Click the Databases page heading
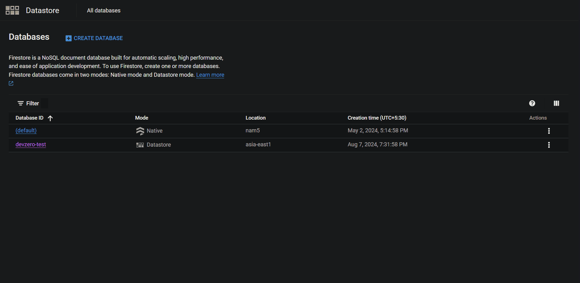Viewport: 580px width, 283px height. (29, 37)
